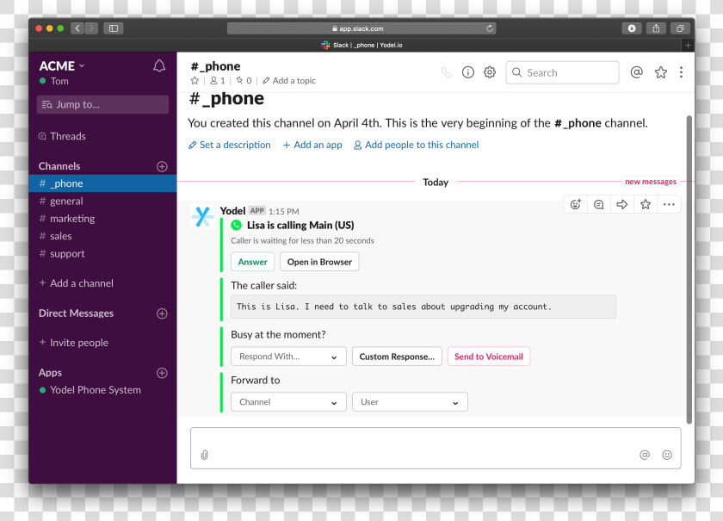723x521 pixels.
Task: Click the Apps section heading
Action: 50,373
